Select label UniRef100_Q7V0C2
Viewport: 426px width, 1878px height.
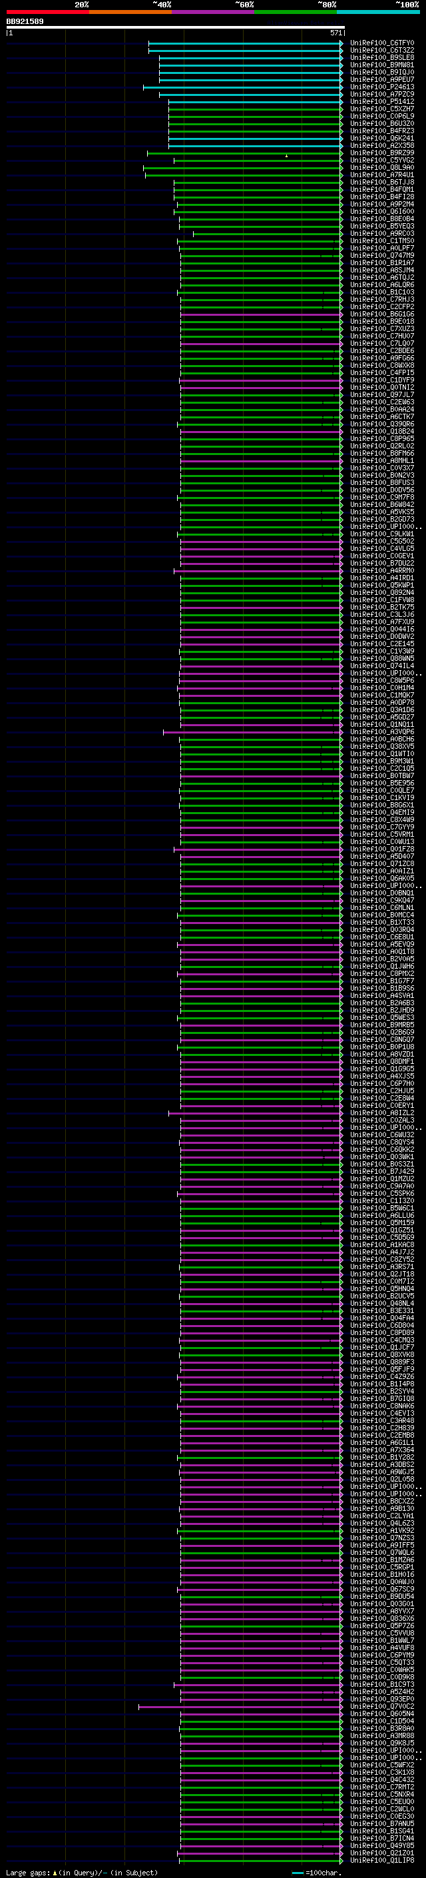pyautogui.click(x=382, y=1707)
